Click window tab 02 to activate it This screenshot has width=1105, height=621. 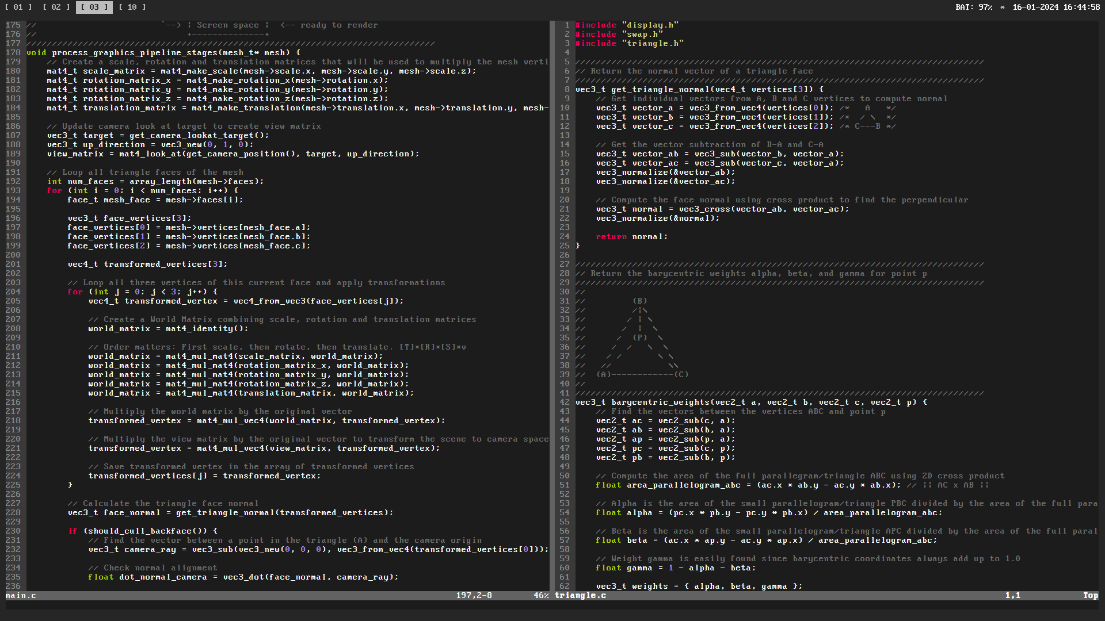[x=55, y=7]
